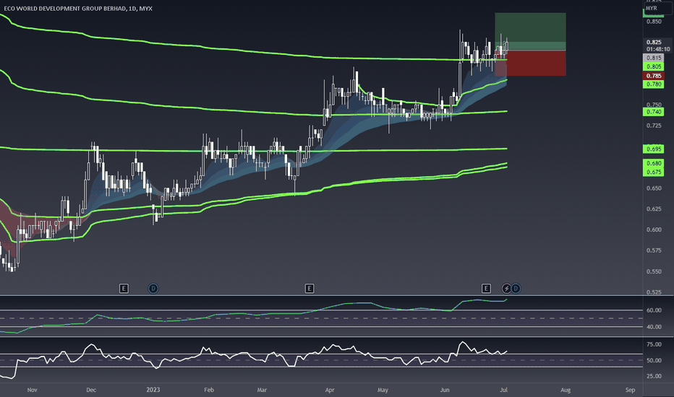Click the earnings E marker nearest the Dec label
This screenshot has height=397, width=674.
coord(124,289)
